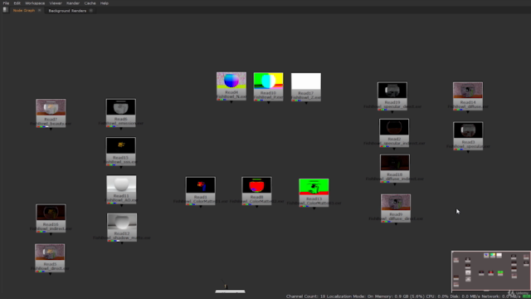
Task: Select the Read18 Fishbowl_diffuse_indirect node
Action: [x=395, y=169]
